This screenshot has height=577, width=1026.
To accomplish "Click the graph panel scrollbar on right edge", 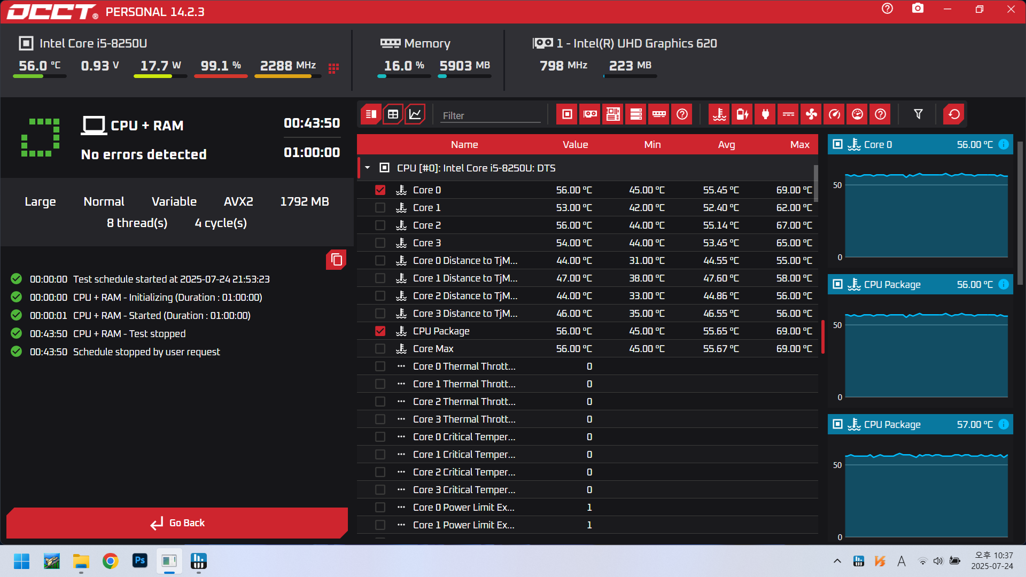I will tap(1020, 214).
